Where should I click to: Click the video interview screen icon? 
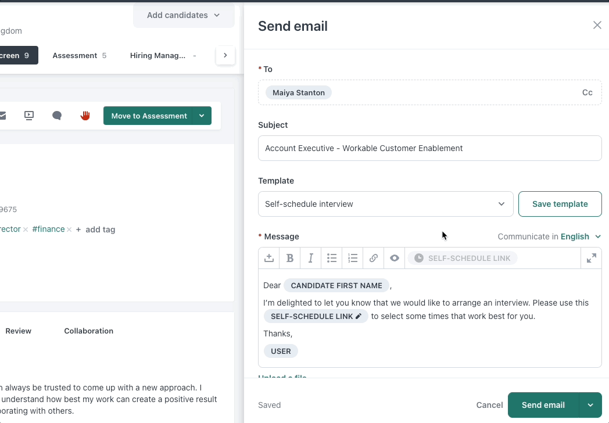click(29, 116)
